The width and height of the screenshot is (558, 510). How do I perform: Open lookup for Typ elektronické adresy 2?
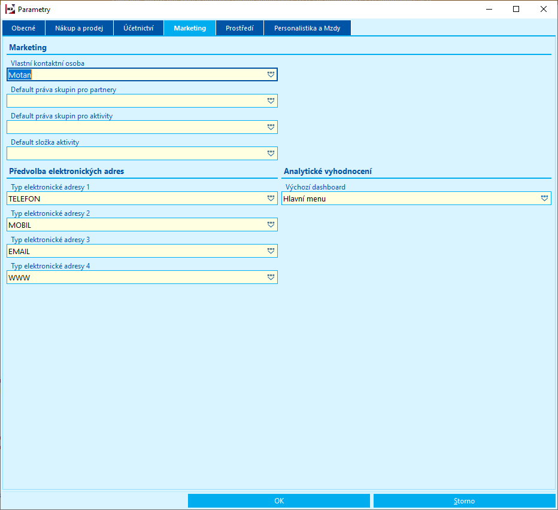point(271,225)
